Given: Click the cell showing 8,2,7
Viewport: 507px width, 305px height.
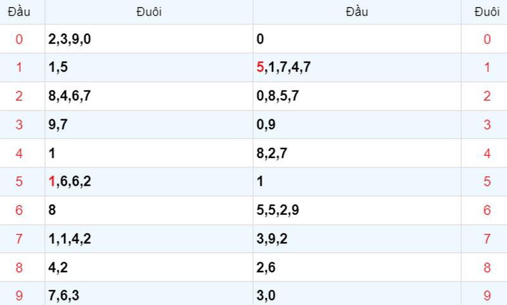Looking at the screenshot, I should coord(357,153).
